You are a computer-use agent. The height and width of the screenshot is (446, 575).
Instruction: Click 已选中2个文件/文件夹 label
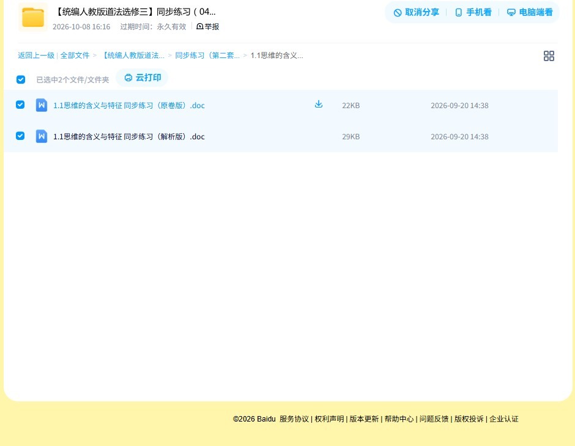tap(73, 80)
